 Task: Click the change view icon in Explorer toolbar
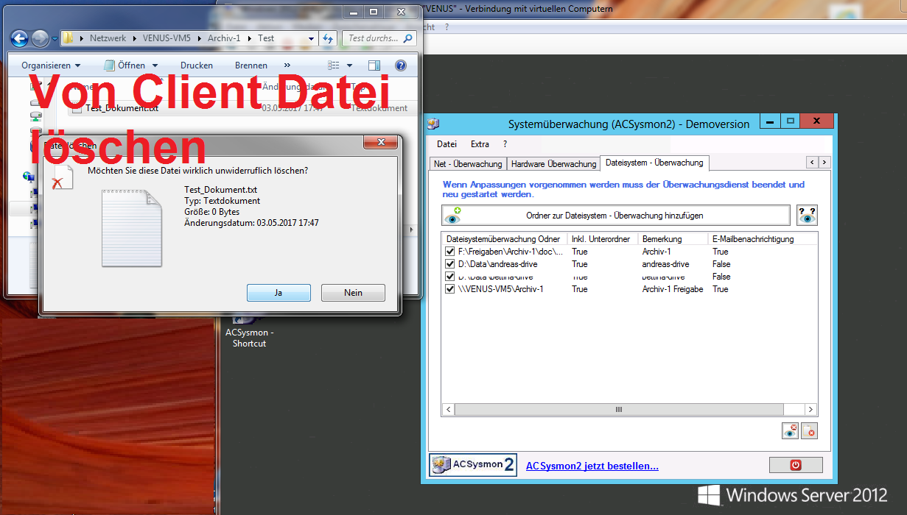(x=334, y=65)
